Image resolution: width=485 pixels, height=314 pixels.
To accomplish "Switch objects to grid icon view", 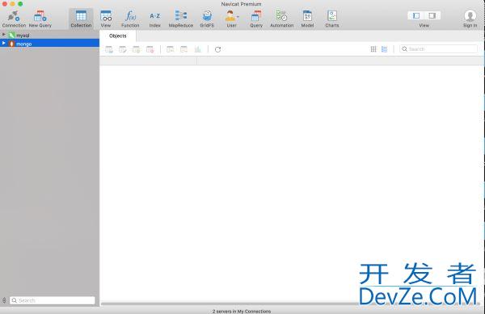I will pos(373,49).
